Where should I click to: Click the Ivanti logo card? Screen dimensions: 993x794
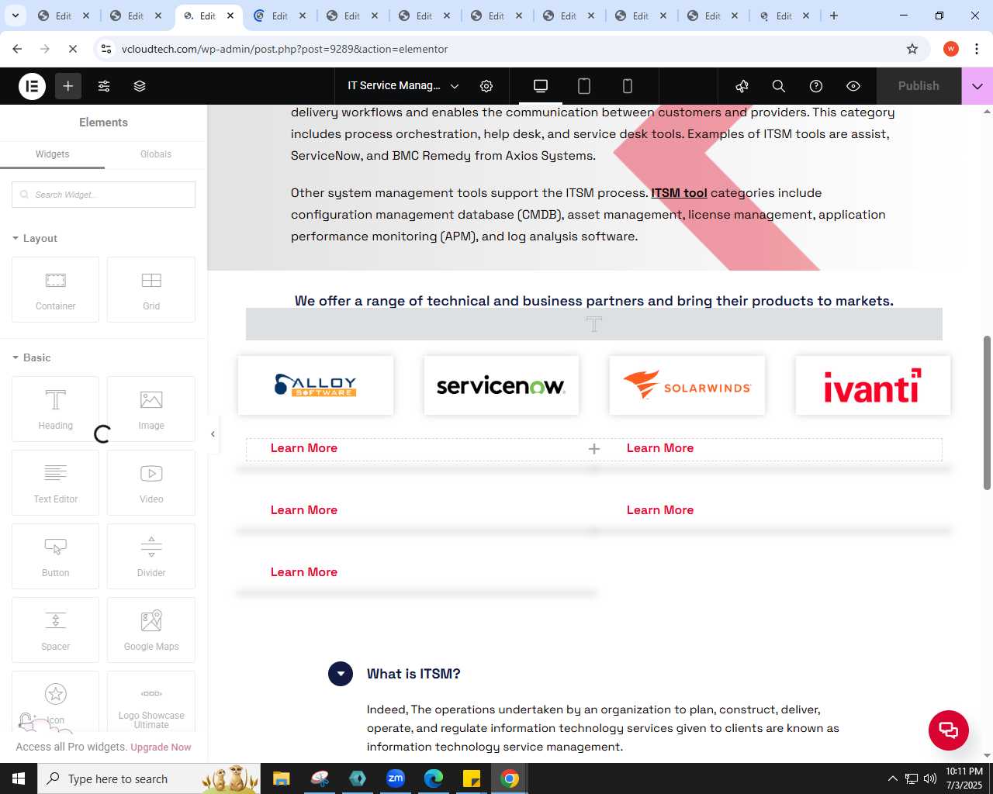pyautogui.click(x=873, y=385)
